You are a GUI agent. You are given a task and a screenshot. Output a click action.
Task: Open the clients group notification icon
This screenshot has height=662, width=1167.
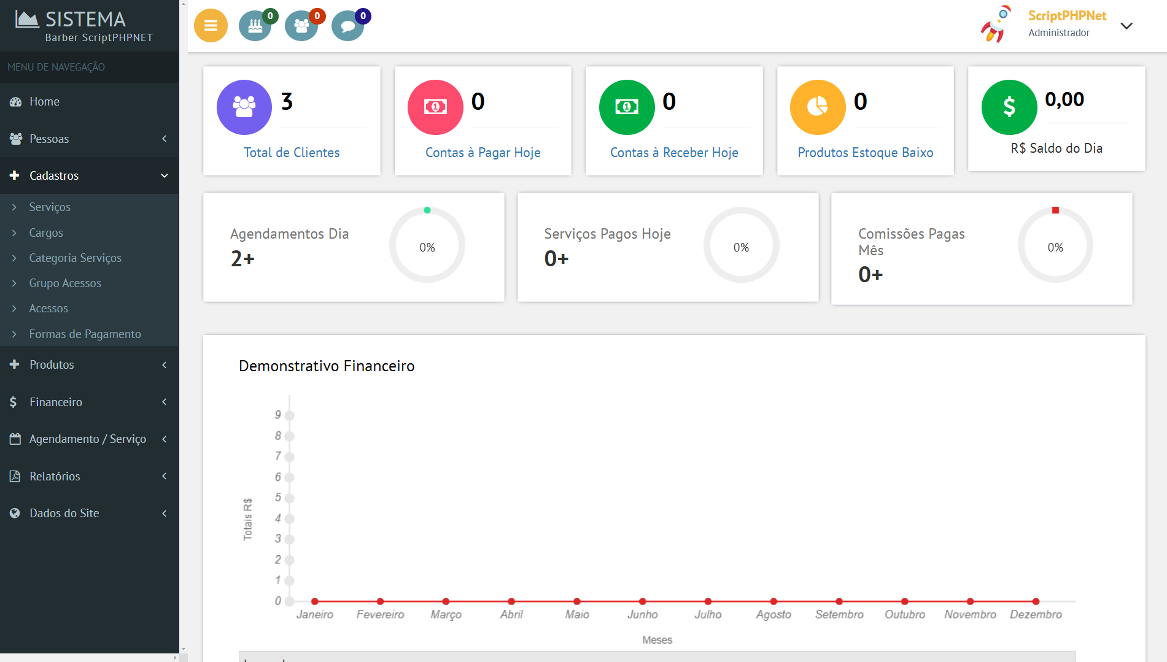301,26
